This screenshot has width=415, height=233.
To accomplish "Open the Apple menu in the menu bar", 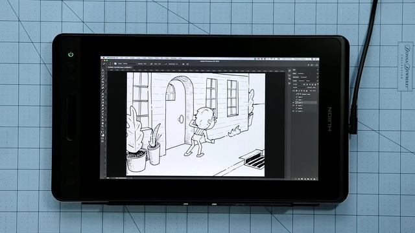I will [104, 58].
